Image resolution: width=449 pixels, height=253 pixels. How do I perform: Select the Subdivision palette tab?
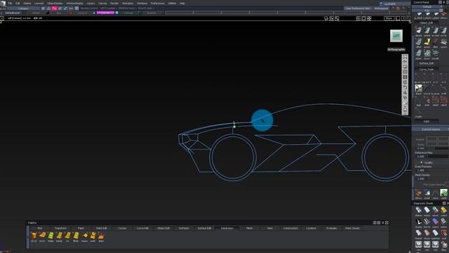pyautogui.click(x=227, y=228)
